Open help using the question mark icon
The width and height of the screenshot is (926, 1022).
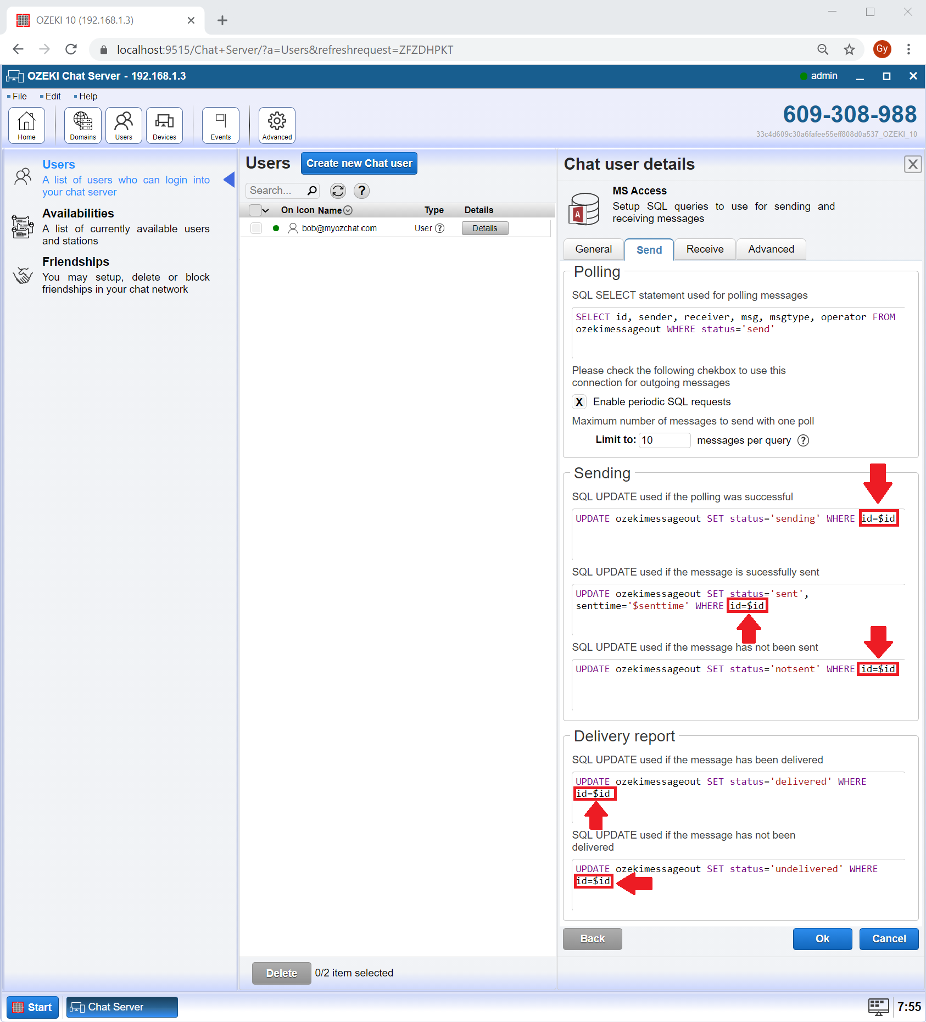point(361,191)
